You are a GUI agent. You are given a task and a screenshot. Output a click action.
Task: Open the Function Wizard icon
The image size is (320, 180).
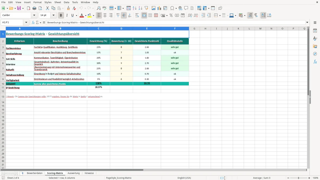coord(33,23)
